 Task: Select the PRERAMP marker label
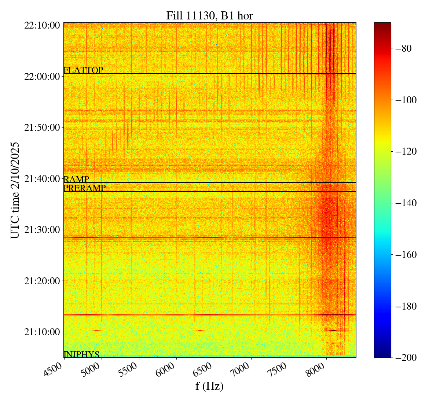85,188
